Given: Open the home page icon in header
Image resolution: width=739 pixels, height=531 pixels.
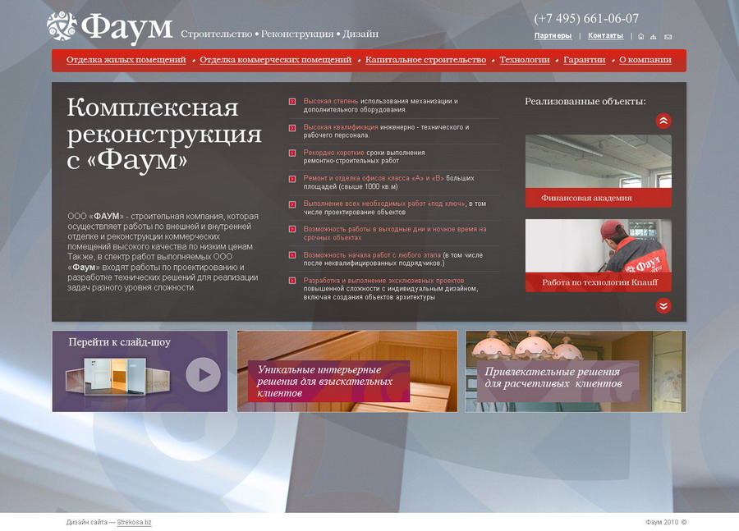Looking at the screenshot, I should 640,36.
